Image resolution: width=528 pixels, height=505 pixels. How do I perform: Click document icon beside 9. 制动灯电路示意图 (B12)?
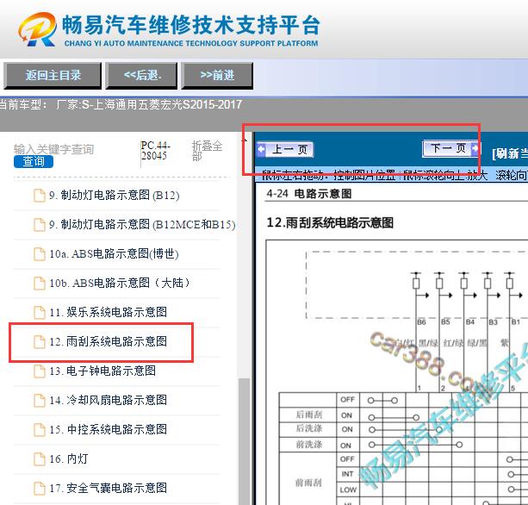pyautogui.click(x=40, y=196)
